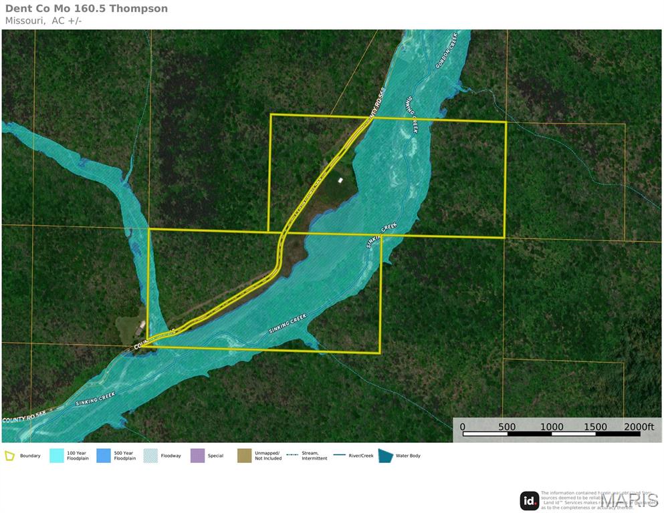Click the purple Special legend swatch
Viewport: 664px width, 513px height.
197,456
